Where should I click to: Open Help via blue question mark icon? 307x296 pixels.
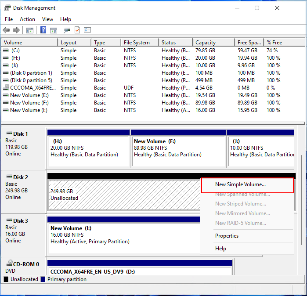pyautogui.click(x=43, y=30)
